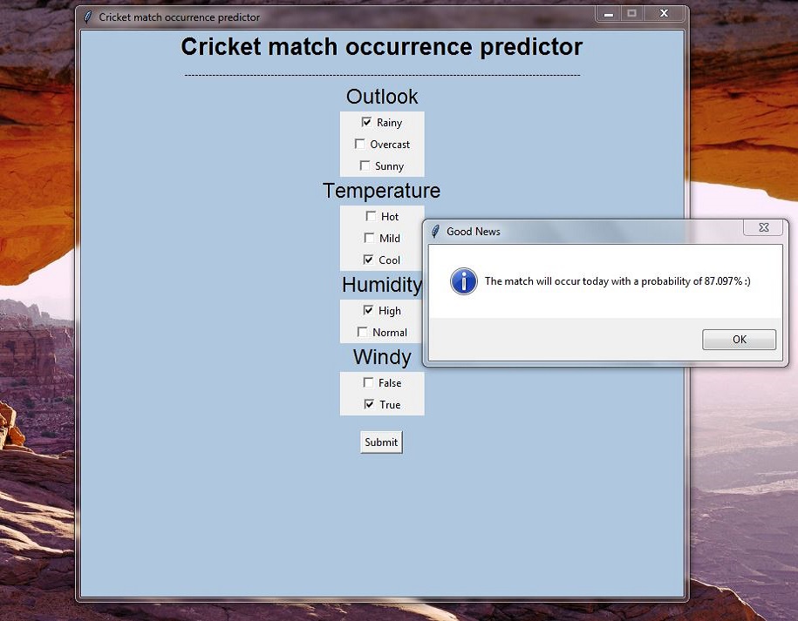The image size is (798, 621).
Task: Minimize the Cricket match predictor window
Action: (x=608, y=14)
